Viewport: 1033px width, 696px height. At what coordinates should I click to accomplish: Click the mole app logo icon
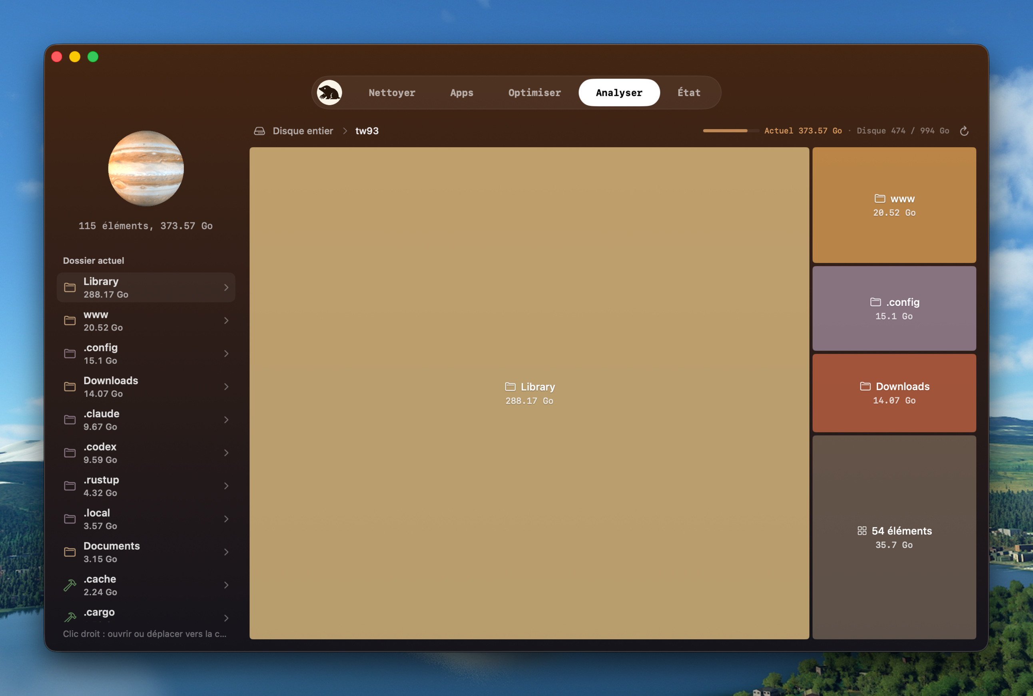(x=329, y=92)
